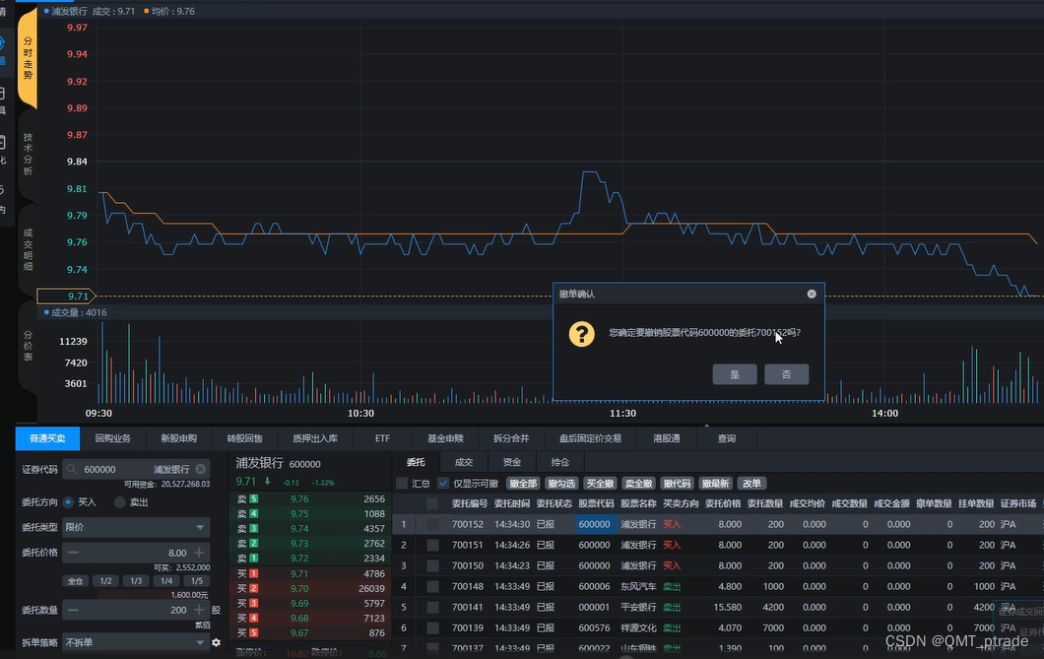Check the box for order 700148

tap(432, 586)
